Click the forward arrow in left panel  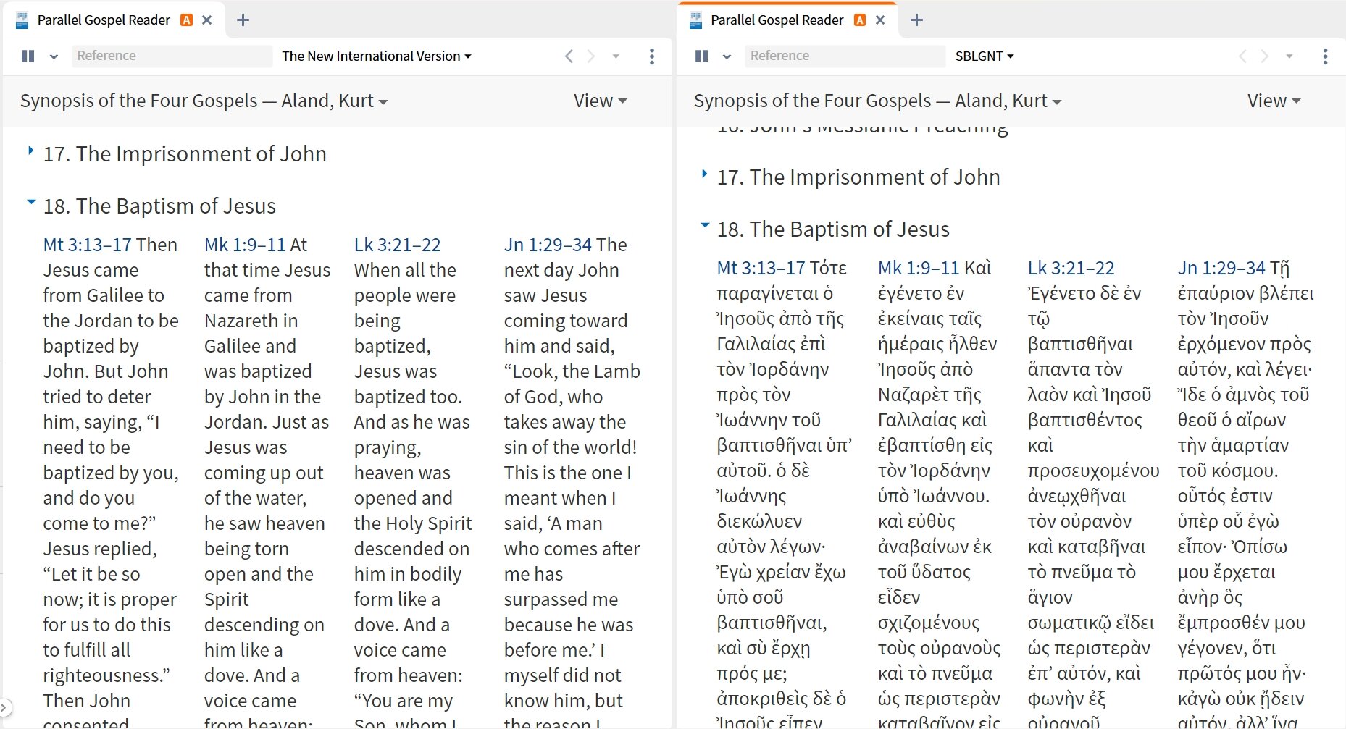click(591, 56)
